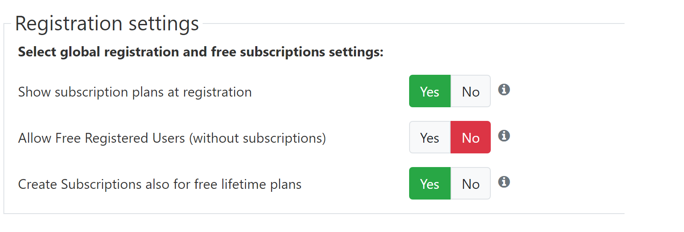
Task: Open info tooltip for Show subscription plans
Action: tap(504, 90)
